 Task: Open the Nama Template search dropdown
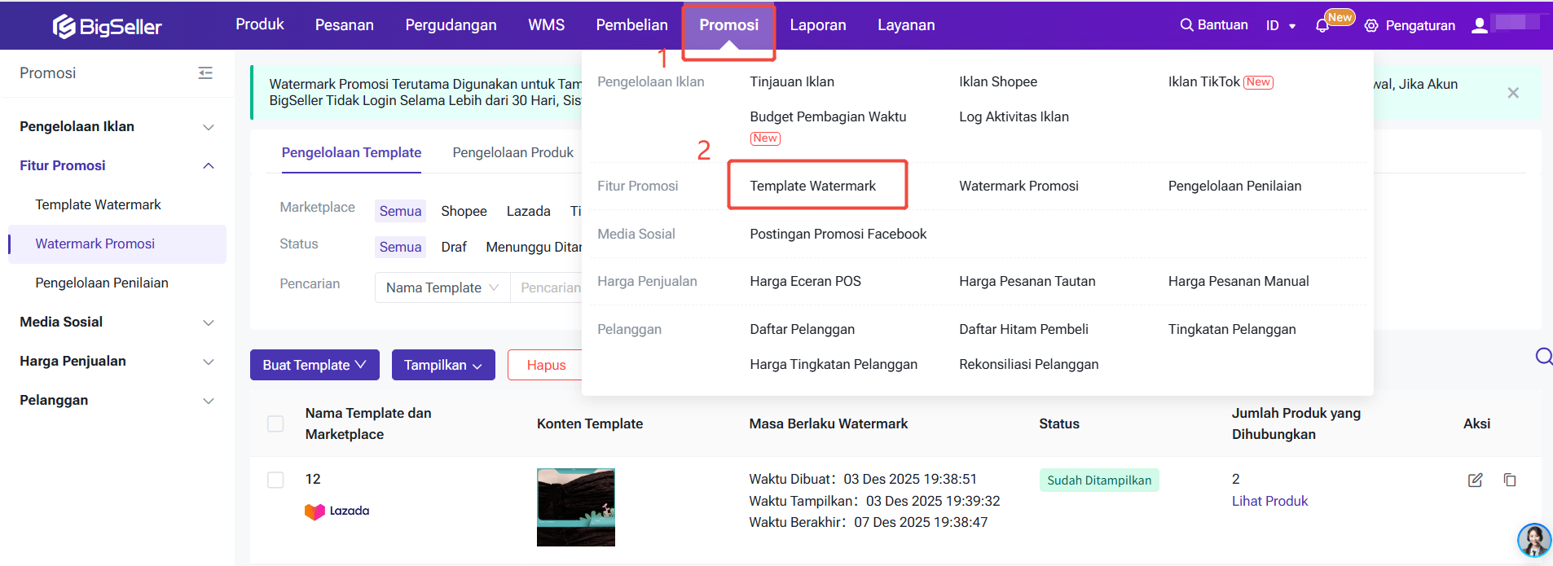tap(442, 287)
